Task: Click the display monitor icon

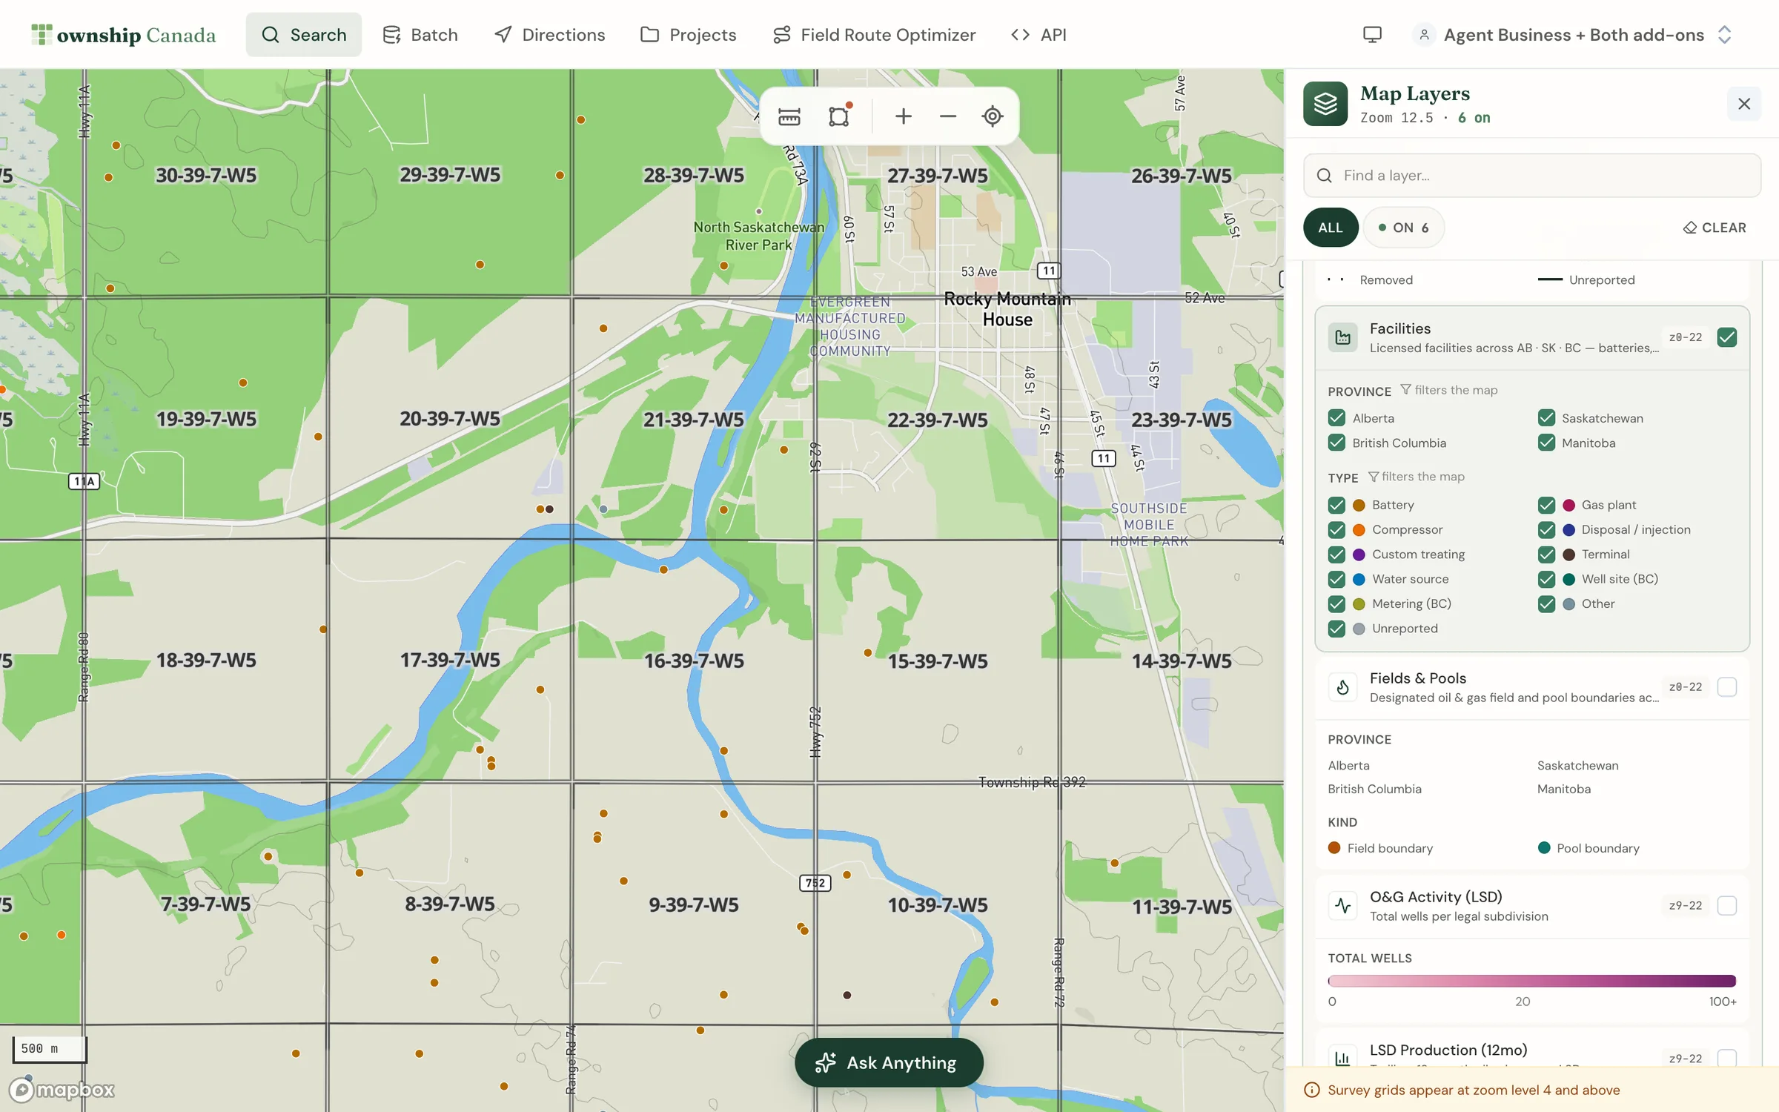Action: click(x=1372, y=35)
